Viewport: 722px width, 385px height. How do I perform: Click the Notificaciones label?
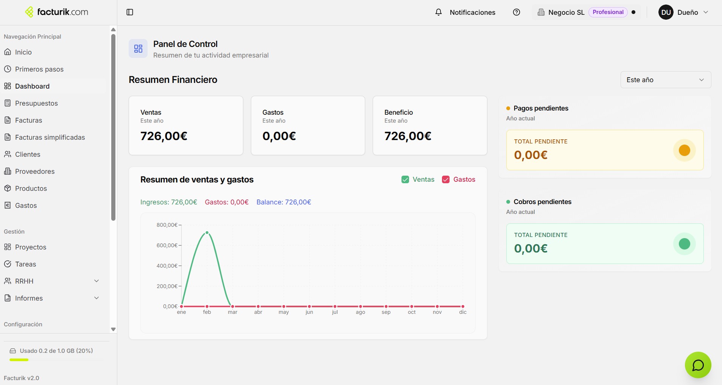coord(472,12)
